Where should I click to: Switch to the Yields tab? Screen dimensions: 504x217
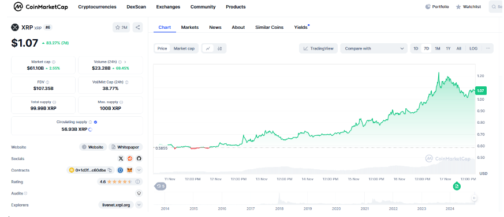[301, 27]
